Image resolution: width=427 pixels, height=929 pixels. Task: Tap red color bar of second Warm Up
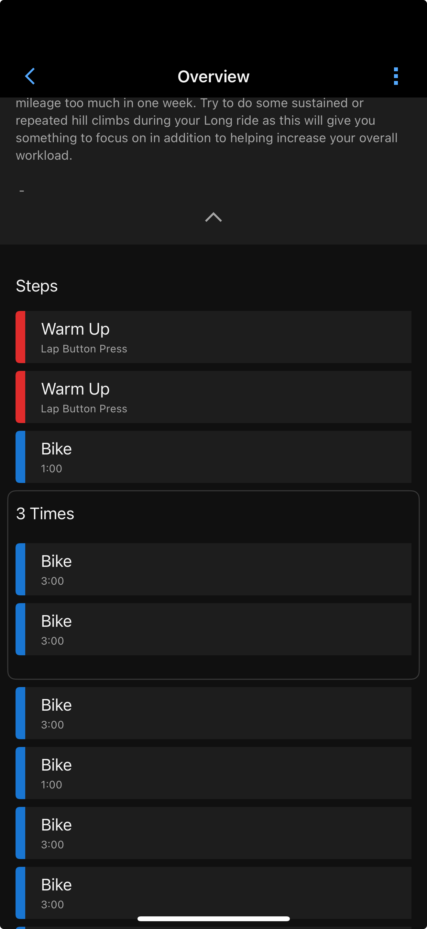(20, 397)
